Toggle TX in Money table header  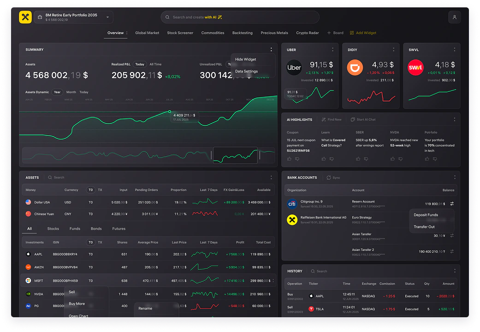coord(100,190)
